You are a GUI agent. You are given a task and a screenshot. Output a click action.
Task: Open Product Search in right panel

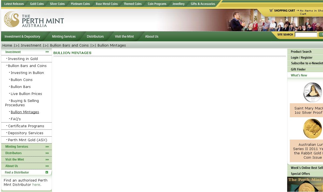(x=301, y=52)
